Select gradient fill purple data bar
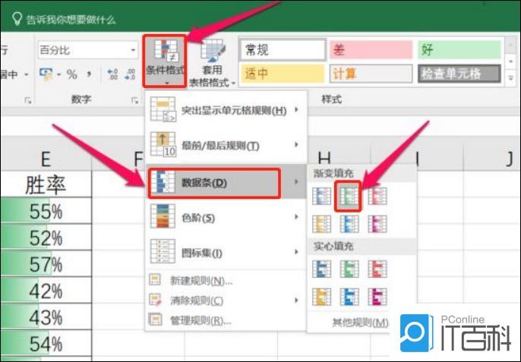The width and height of the screenshot is (521, 362). [377, 224]
